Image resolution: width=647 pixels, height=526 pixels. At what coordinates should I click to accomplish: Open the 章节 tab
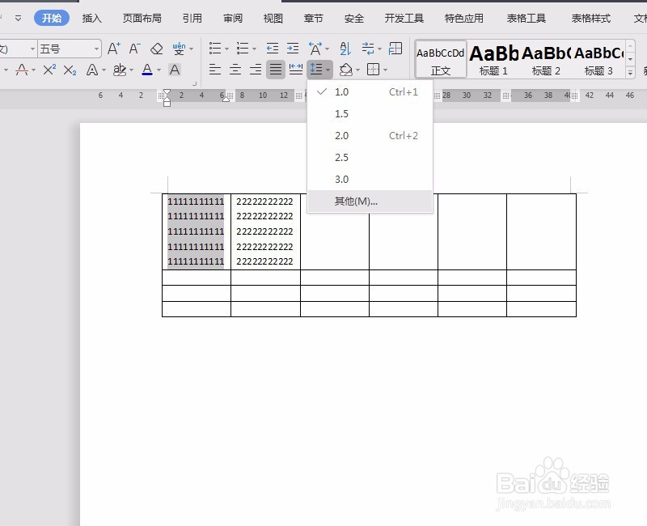click(313, 18)
